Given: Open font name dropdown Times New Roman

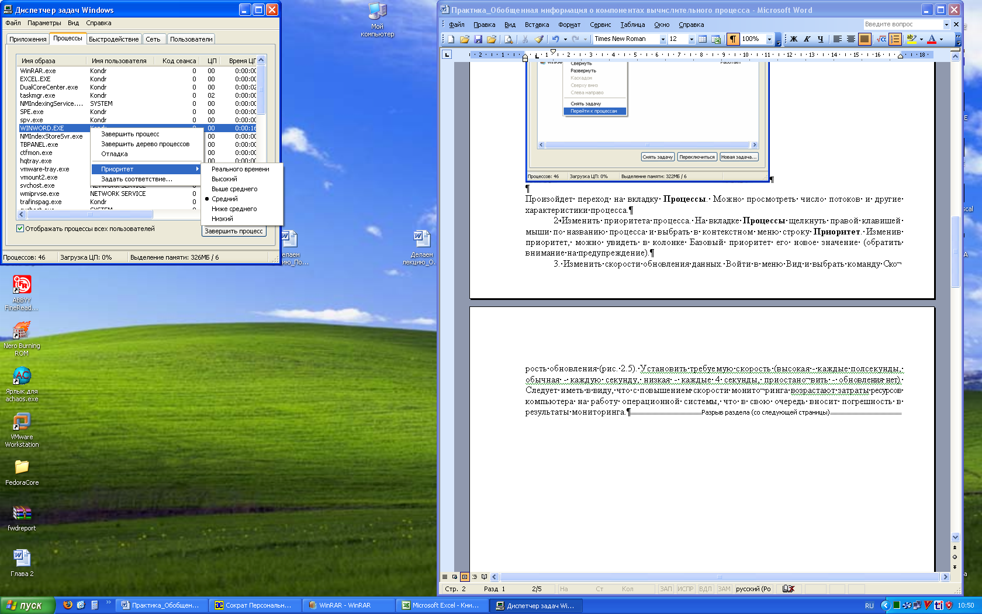Looking at the screenshot, I should [663, 39].
